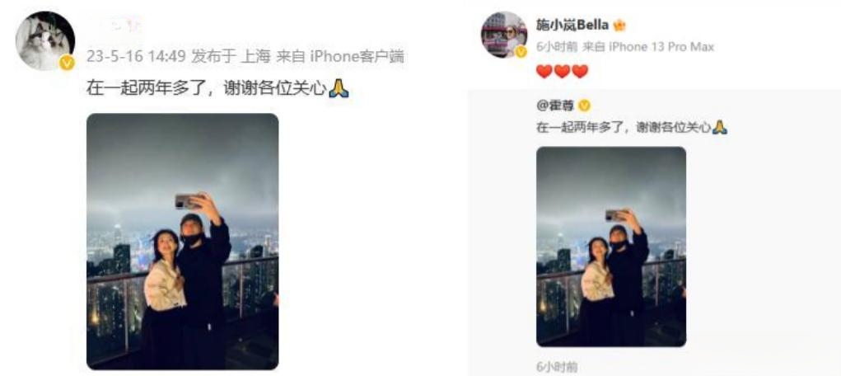841x376 pixels.
Task: Click the crown icon beside 施小岚Bella
Action: point(619,26)
